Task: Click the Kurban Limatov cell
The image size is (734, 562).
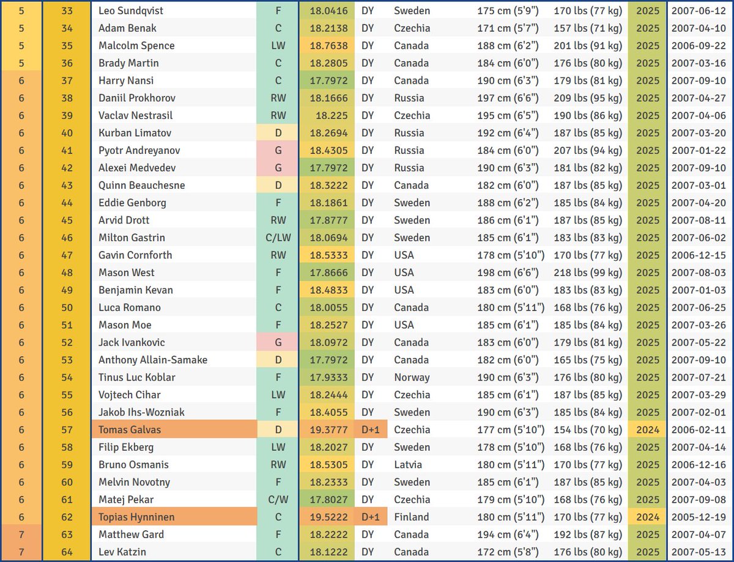Action: pyautogui.click(x=174, y=133)
